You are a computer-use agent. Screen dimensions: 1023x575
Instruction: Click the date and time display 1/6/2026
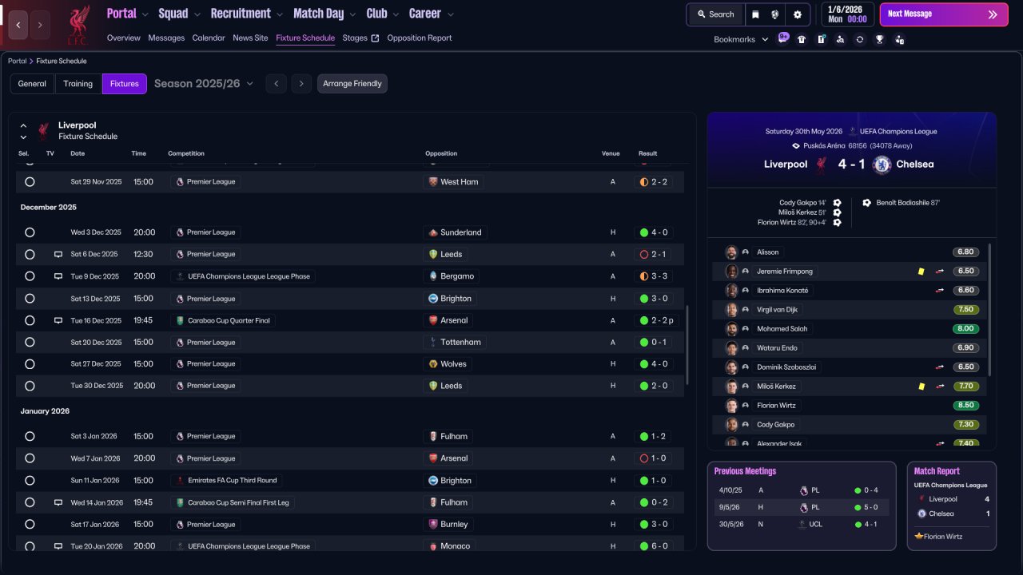point(848,14)
